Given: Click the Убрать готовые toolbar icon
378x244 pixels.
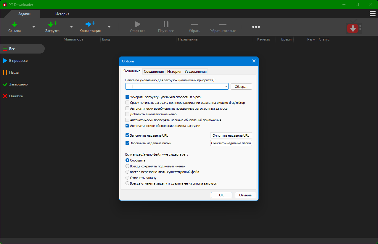Looking at the screenshot, I should click(223, 24).
